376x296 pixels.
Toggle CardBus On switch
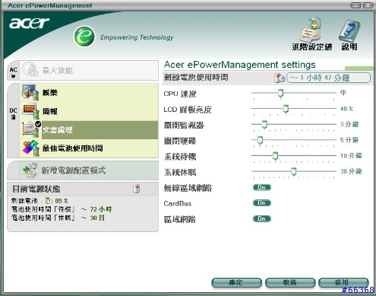click(262, 203)
